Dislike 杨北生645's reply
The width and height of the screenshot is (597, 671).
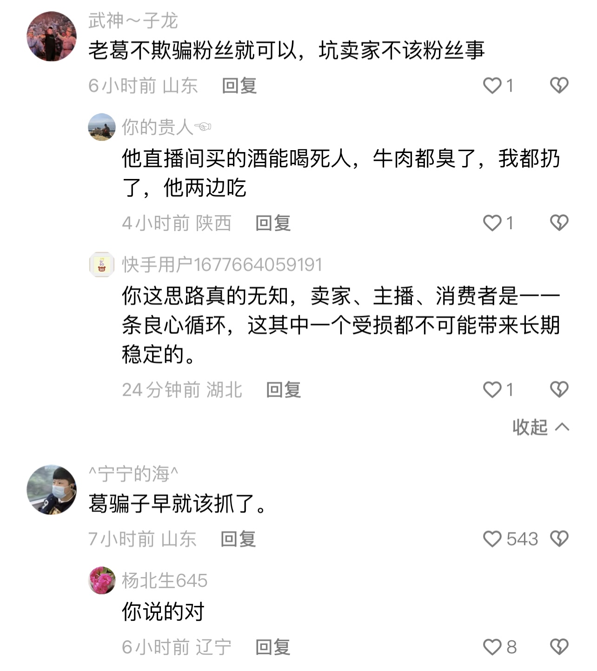tap(559, 647)
